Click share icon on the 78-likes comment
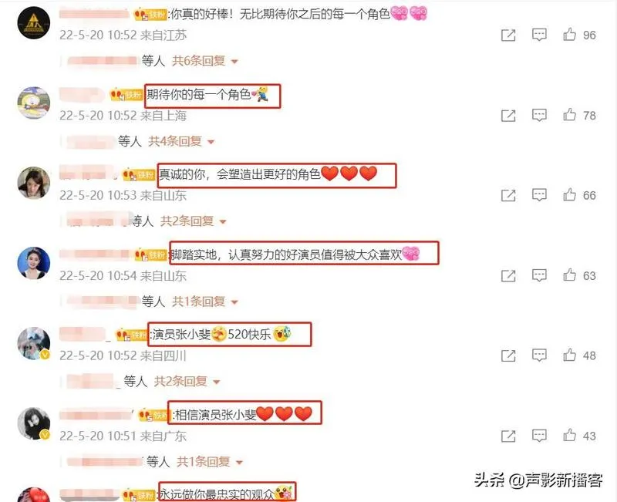Image resolution: width=617 pixels, height=502 pixels. point(508,116)
